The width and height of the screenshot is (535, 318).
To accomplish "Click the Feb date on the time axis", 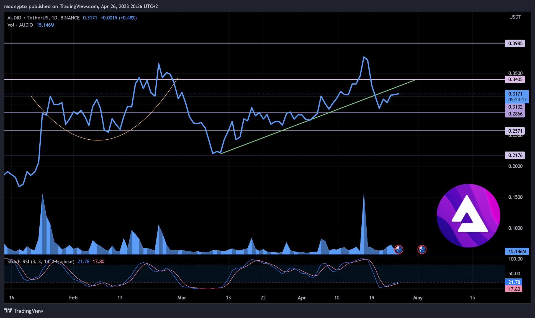I will click(x=73, y=298).
